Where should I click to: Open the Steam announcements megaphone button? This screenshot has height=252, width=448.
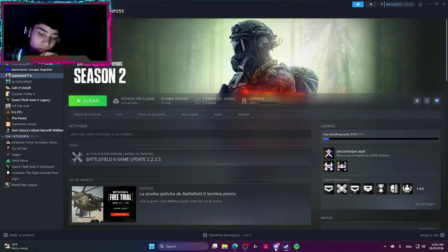point(358,5)
